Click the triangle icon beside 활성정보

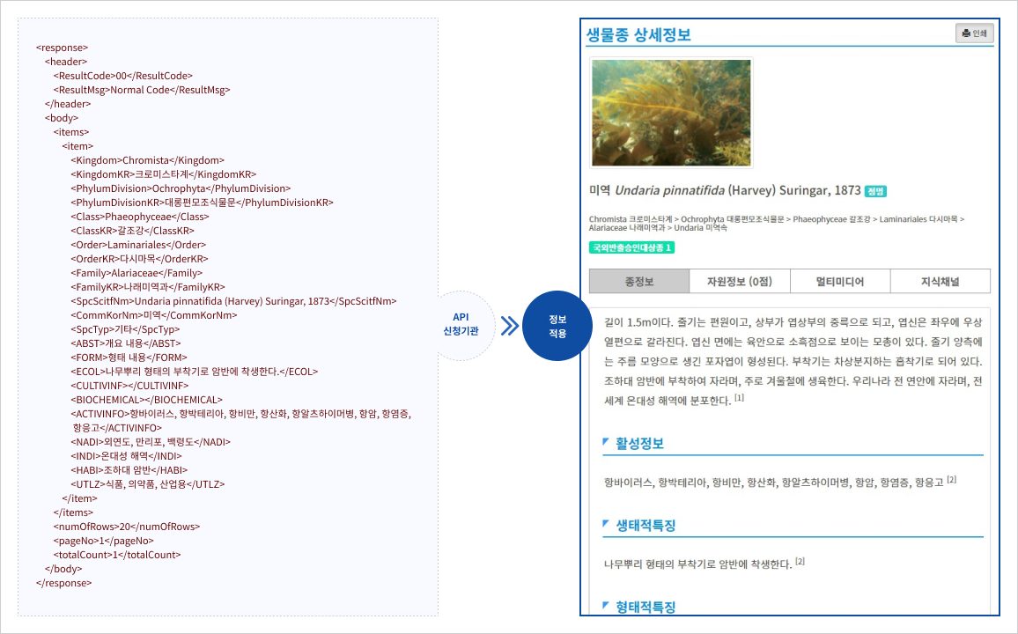point(606,442)
